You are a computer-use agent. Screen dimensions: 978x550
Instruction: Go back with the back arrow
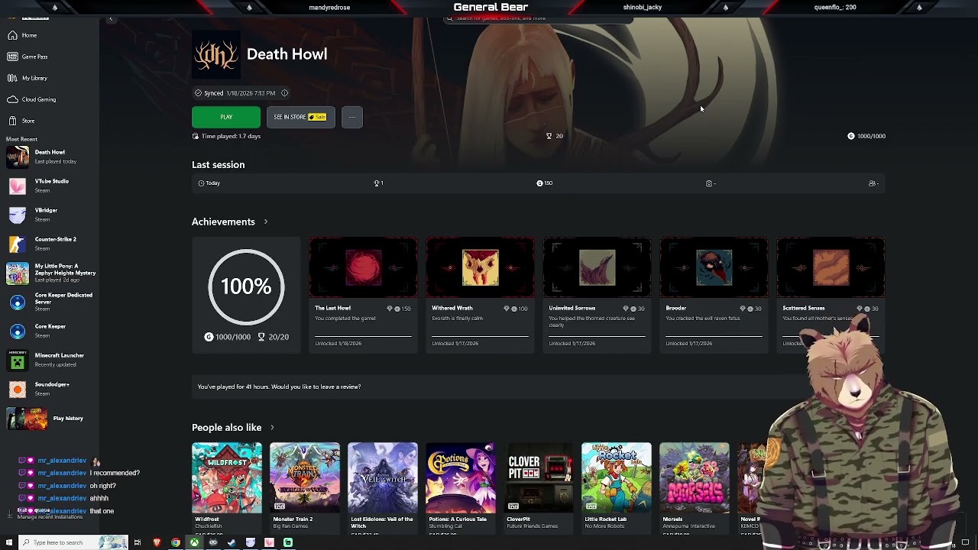tap(111, 19)
